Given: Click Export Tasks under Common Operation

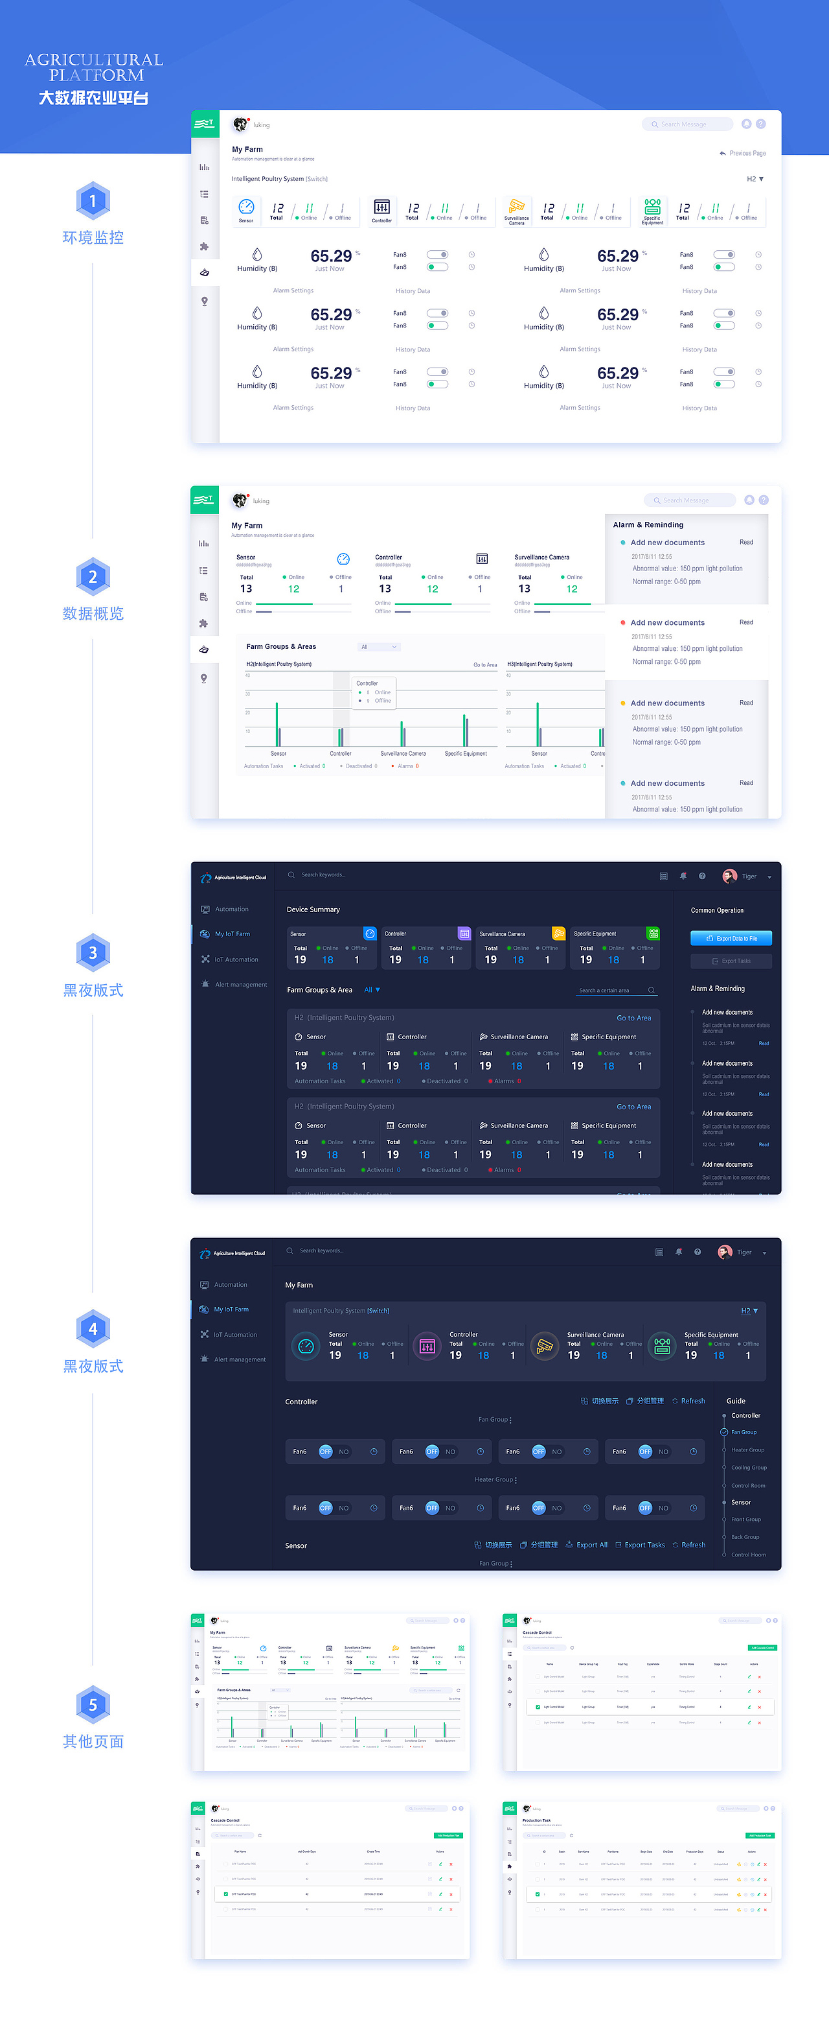Looking at the screenshot, I should click(731, 961).
